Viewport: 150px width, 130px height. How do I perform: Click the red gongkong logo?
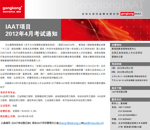coord(12,9)
